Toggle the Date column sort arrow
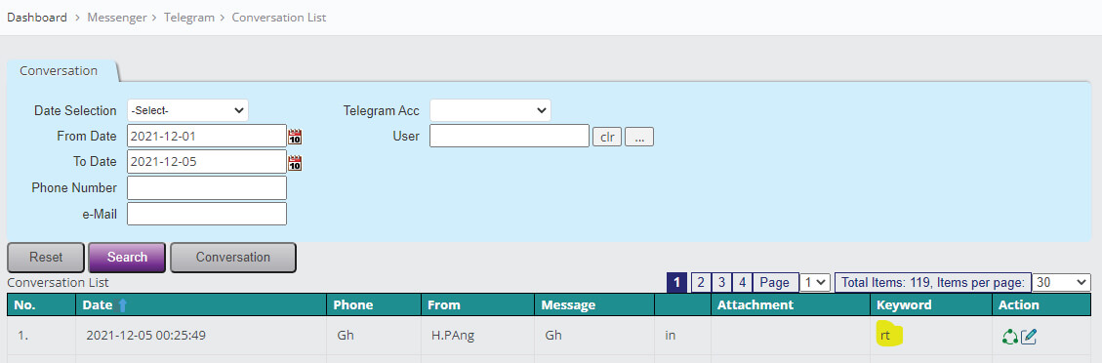 click(x=123, y=305)
